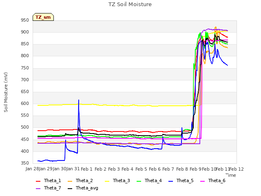Viewport: 261px width, 196px height.
Task: Click the Jan 30 x-axis date label
Action: [x=60, y=169]
